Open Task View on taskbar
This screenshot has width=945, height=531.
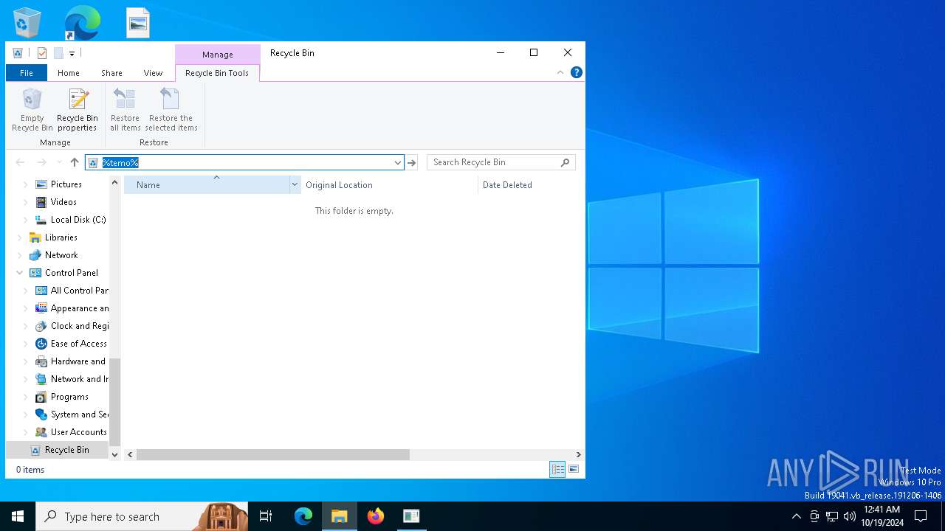(266, 516)
